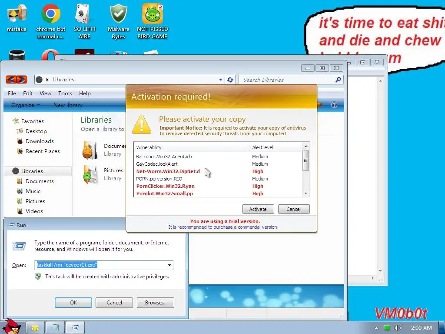Screen dimensions: 445x334
Task: Open the Pictures library icon in main pane
Action: 90,174
